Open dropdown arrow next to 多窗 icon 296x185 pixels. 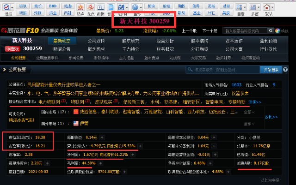pos(259,7)
